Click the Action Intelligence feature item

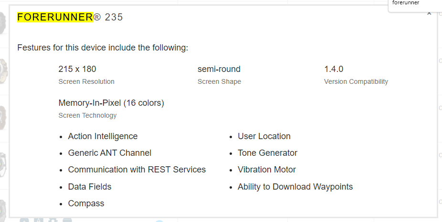click(103, 136)
